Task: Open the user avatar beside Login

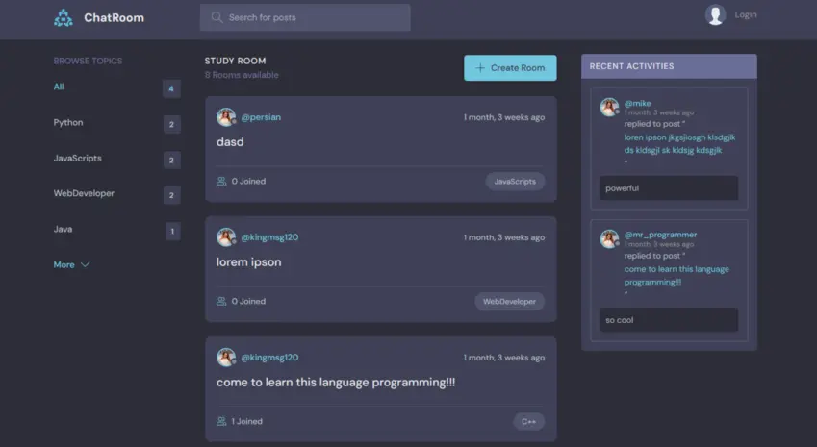Action: [x=715, y=15]
